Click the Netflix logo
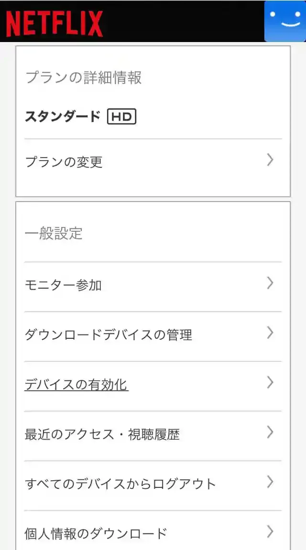306x550 pixels. [x=54, y=22]
